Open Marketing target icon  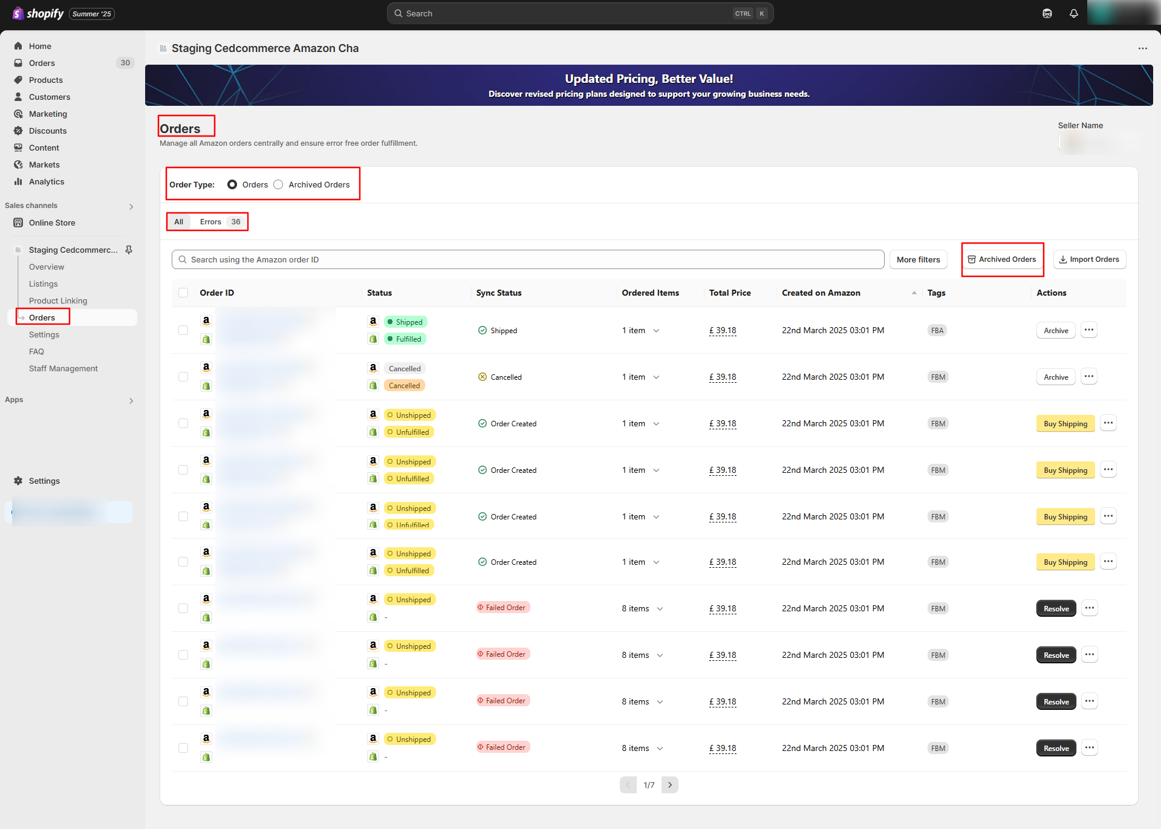(x=18, y=114)
